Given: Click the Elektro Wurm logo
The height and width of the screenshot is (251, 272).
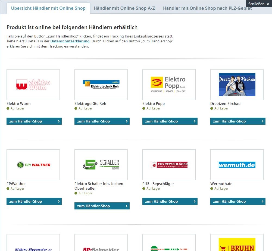Looking at the screenshot, I should point(33,84).
